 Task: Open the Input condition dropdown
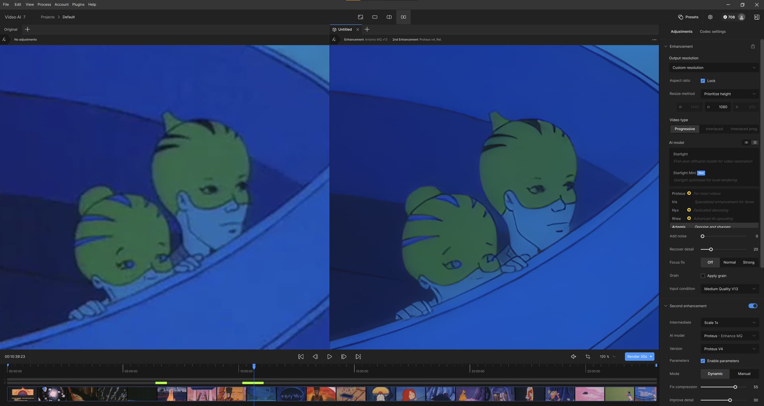tap(729, 289)
